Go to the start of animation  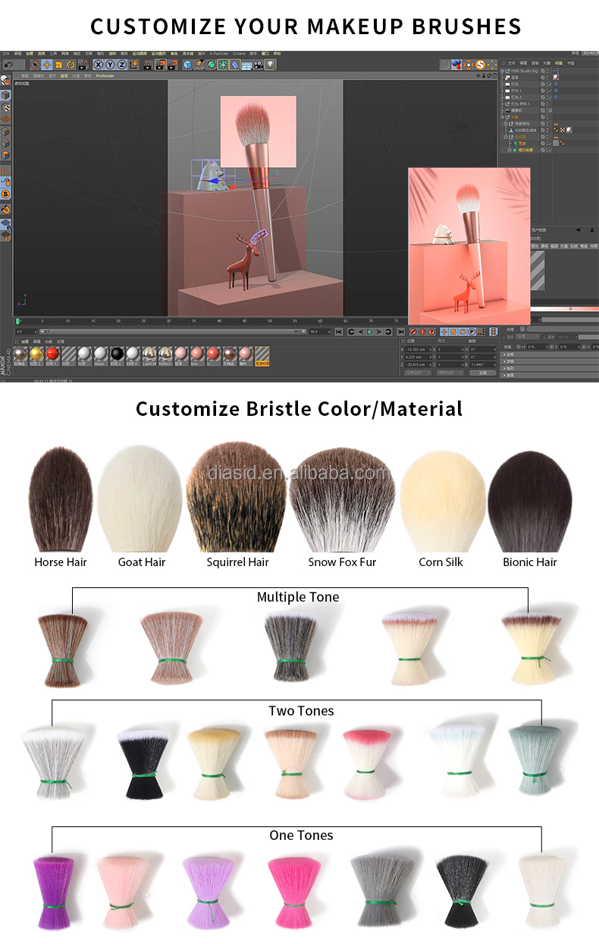[x=339, y=331]
